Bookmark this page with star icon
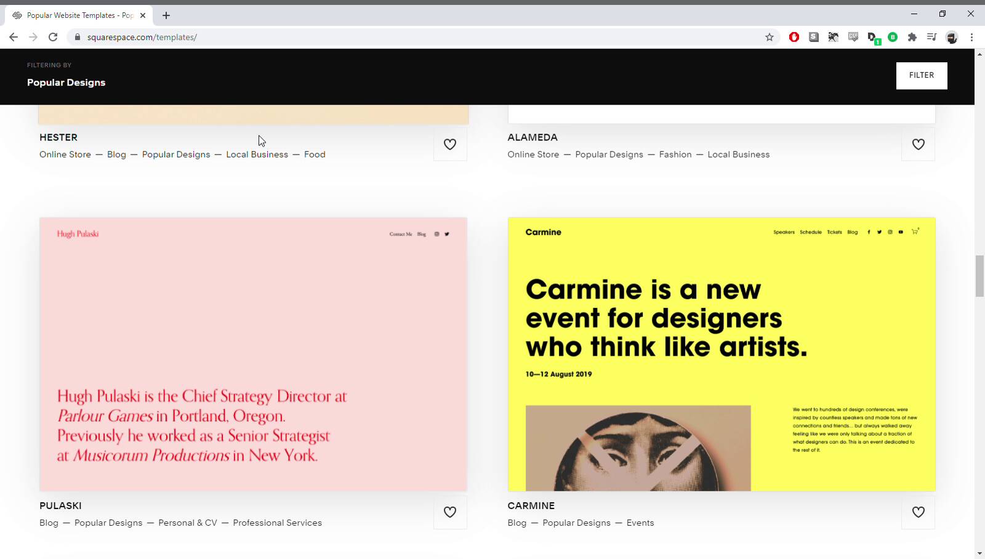Screen dimensions: 985x559 (769, 37)
